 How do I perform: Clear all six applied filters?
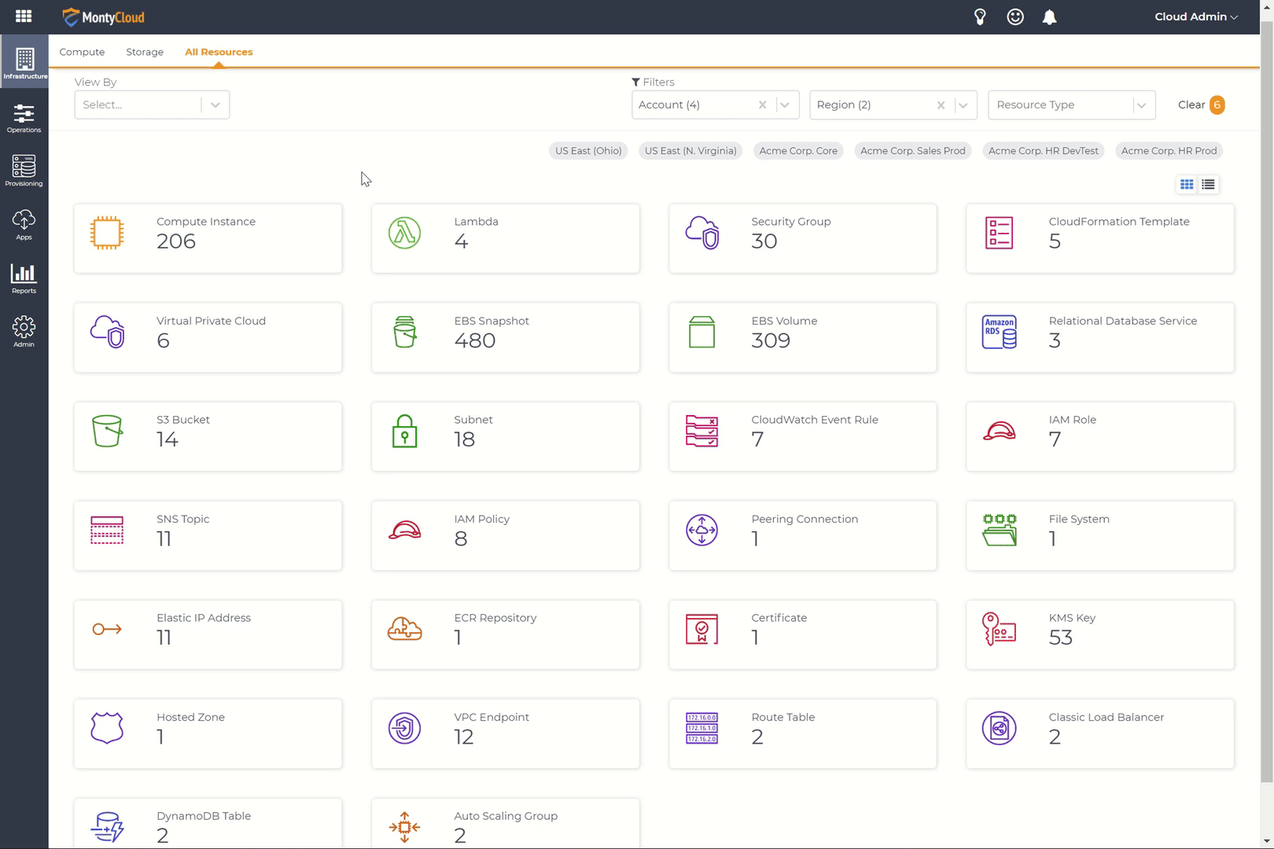(1200, 105)
